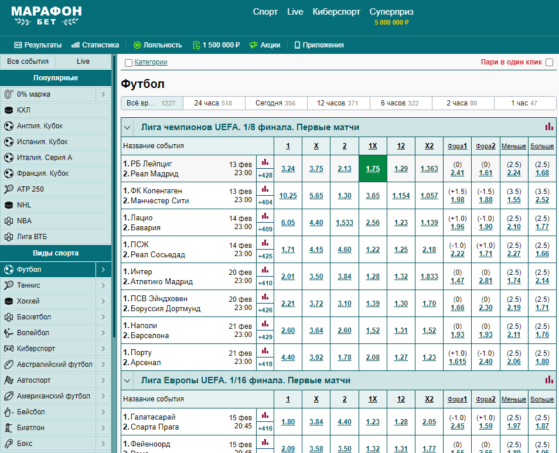The image size is (559, 453).
Task: Open the Лояльность program icon
Action: 137,45
